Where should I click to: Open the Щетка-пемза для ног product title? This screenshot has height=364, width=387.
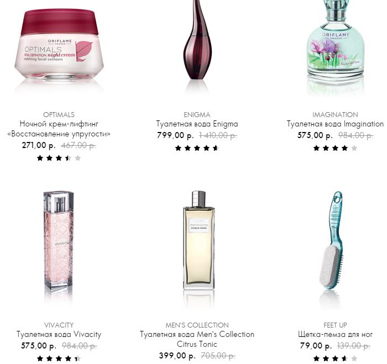tap(335, 334)
